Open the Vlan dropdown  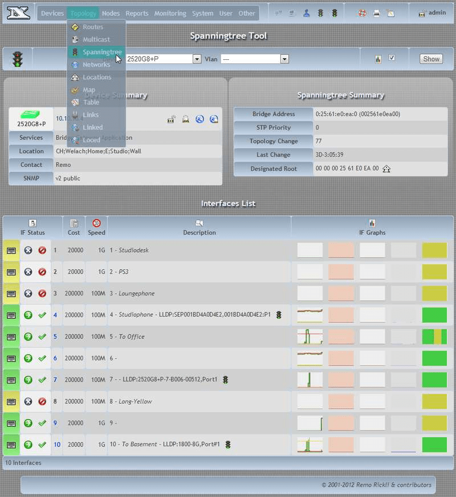click(254, 59)
